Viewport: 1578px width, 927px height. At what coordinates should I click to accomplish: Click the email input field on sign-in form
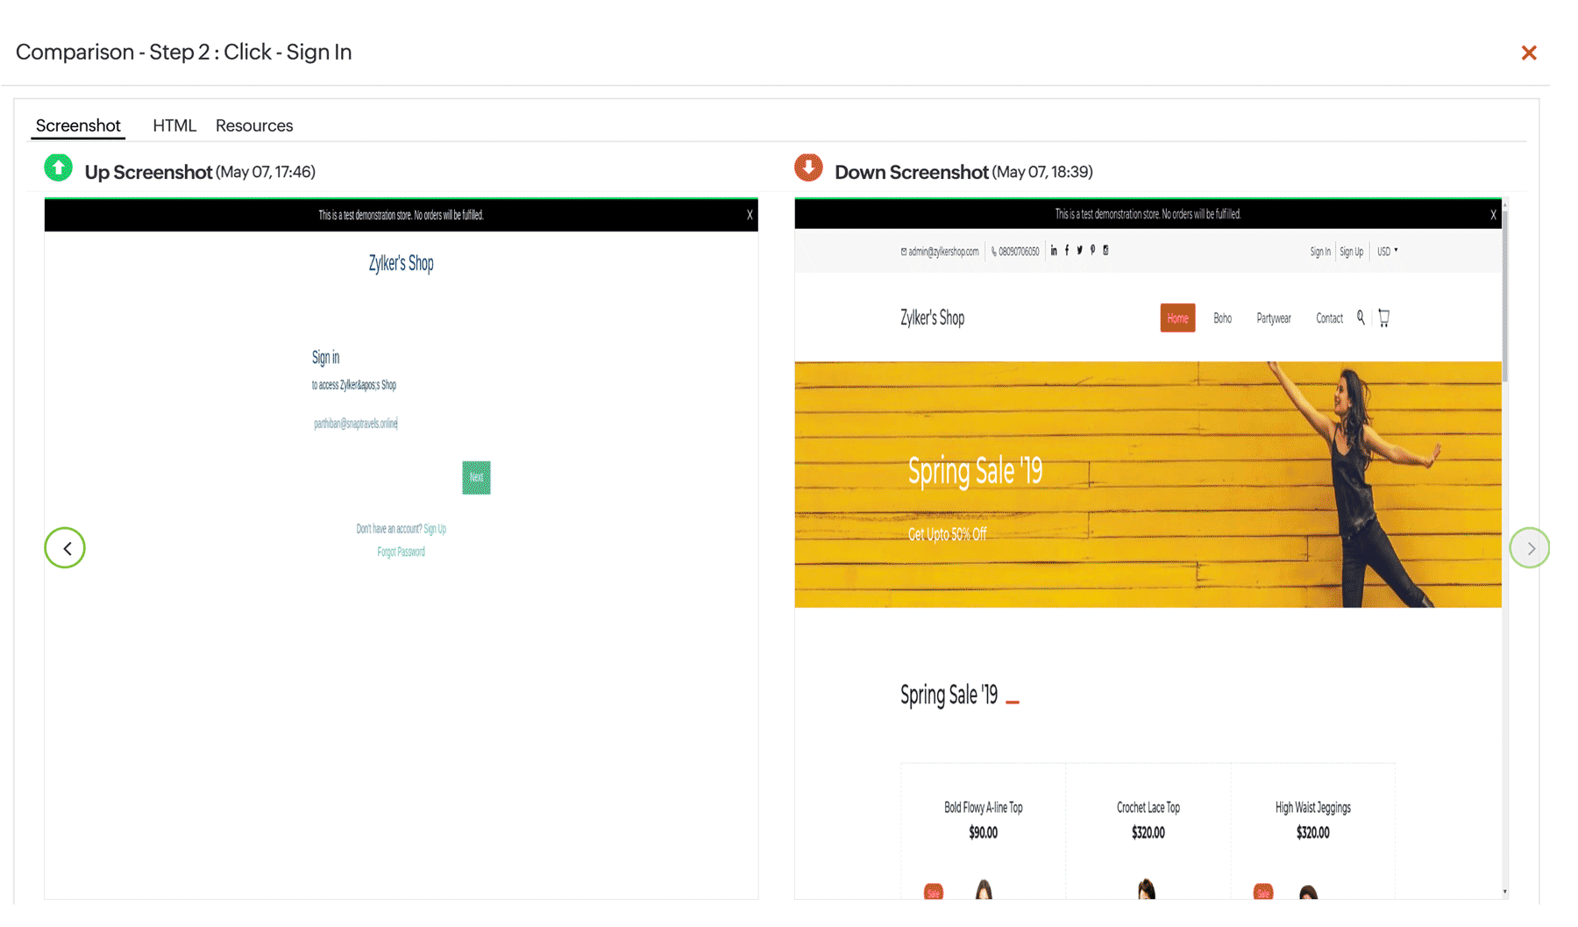click(x=356, y=424)
